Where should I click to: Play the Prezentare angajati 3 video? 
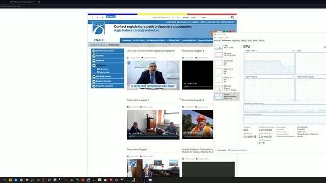pyautogui.click(x=130, y=133)
